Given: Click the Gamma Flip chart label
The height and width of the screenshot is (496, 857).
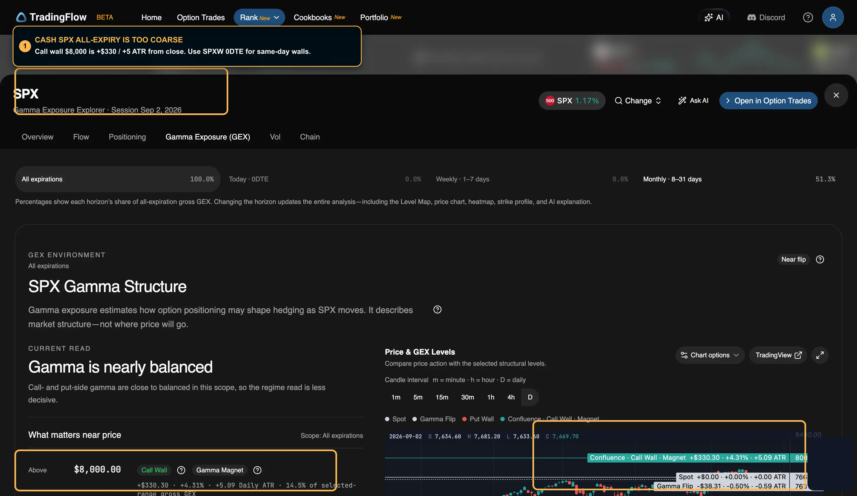Looking at the screenshot, I should click(721, 486).
